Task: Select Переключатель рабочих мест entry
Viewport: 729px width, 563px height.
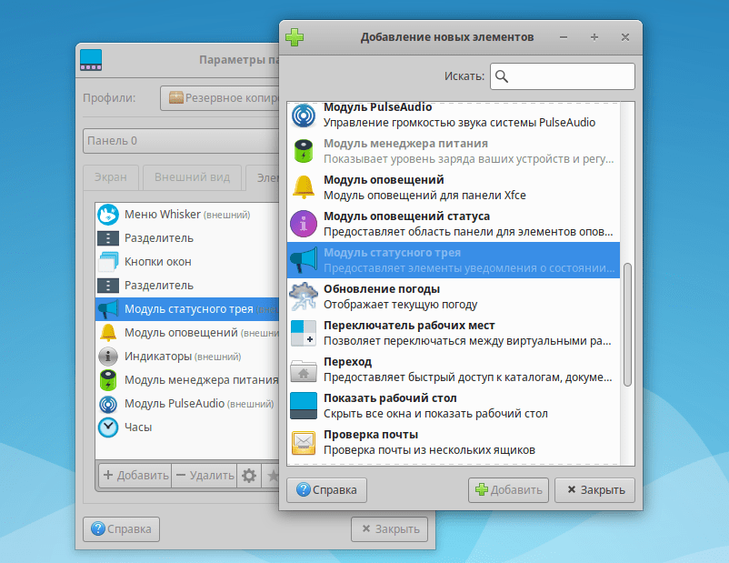Action: pos(454,333)
